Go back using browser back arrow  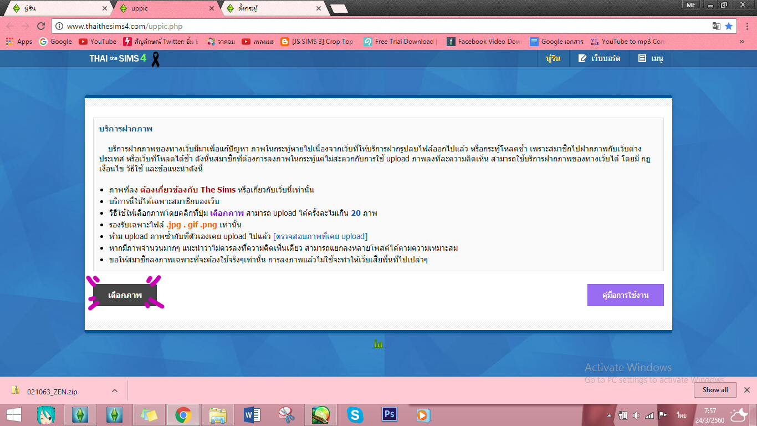10,26
